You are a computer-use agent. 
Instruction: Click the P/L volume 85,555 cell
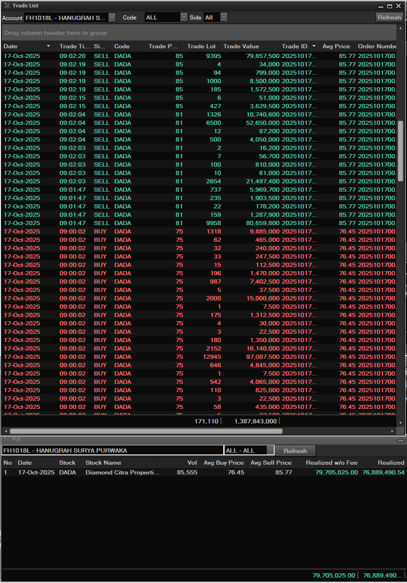tap(187, 473)
